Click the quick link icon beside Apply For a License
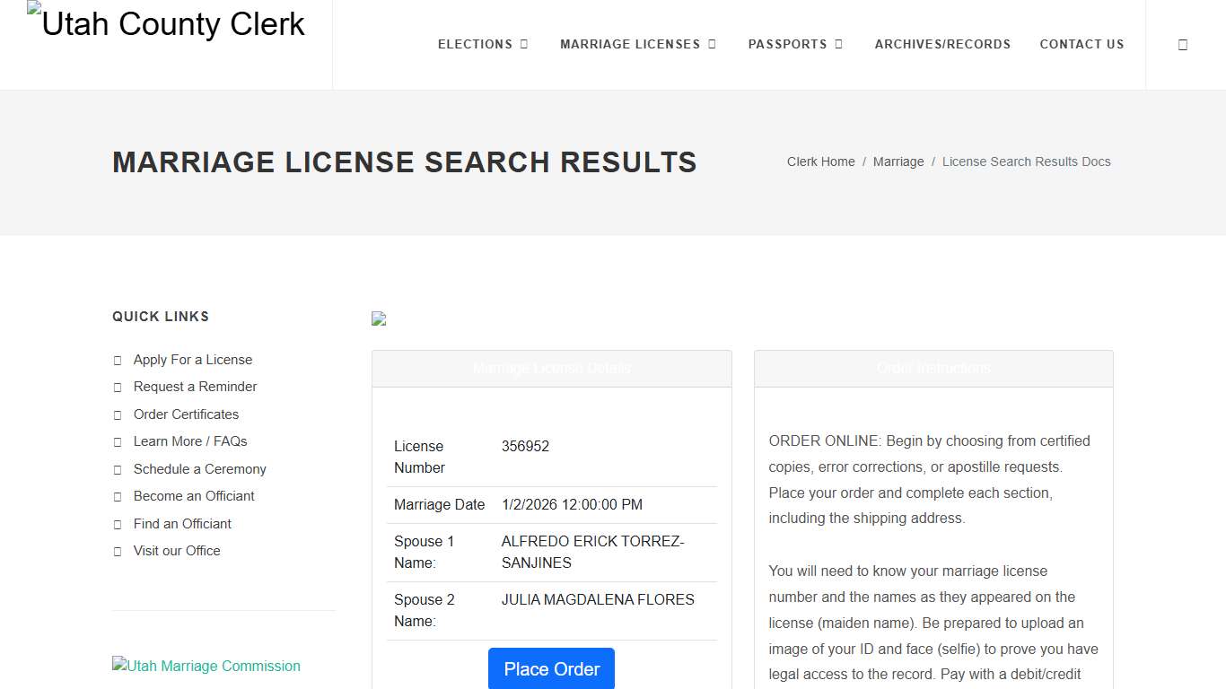Viewport: 1226px width, 689px height. point(118,360)
